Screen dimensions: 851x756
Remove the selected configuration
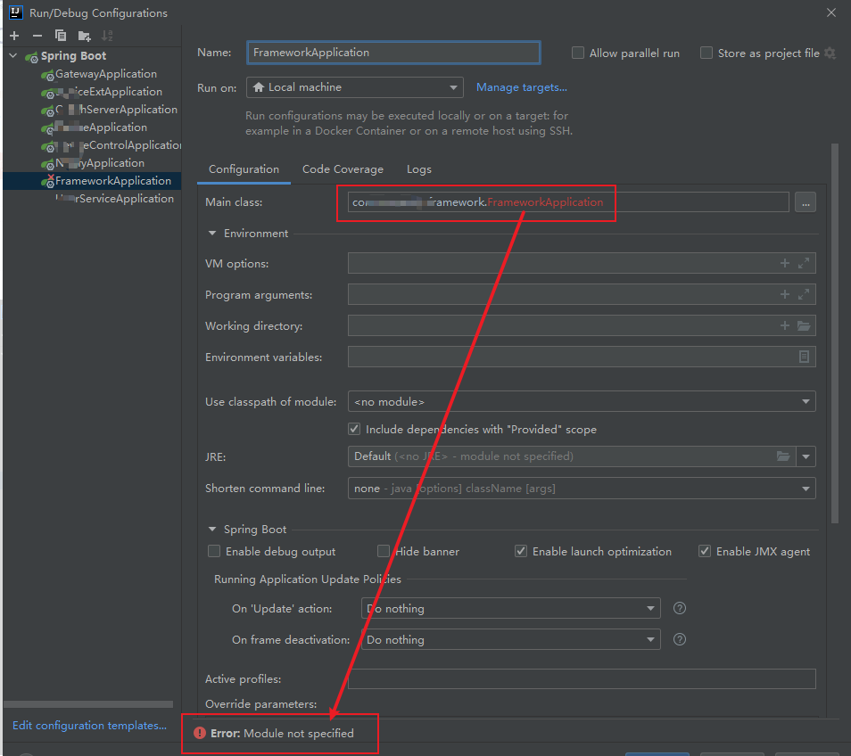pyautogui.click(x=37, y=35)
